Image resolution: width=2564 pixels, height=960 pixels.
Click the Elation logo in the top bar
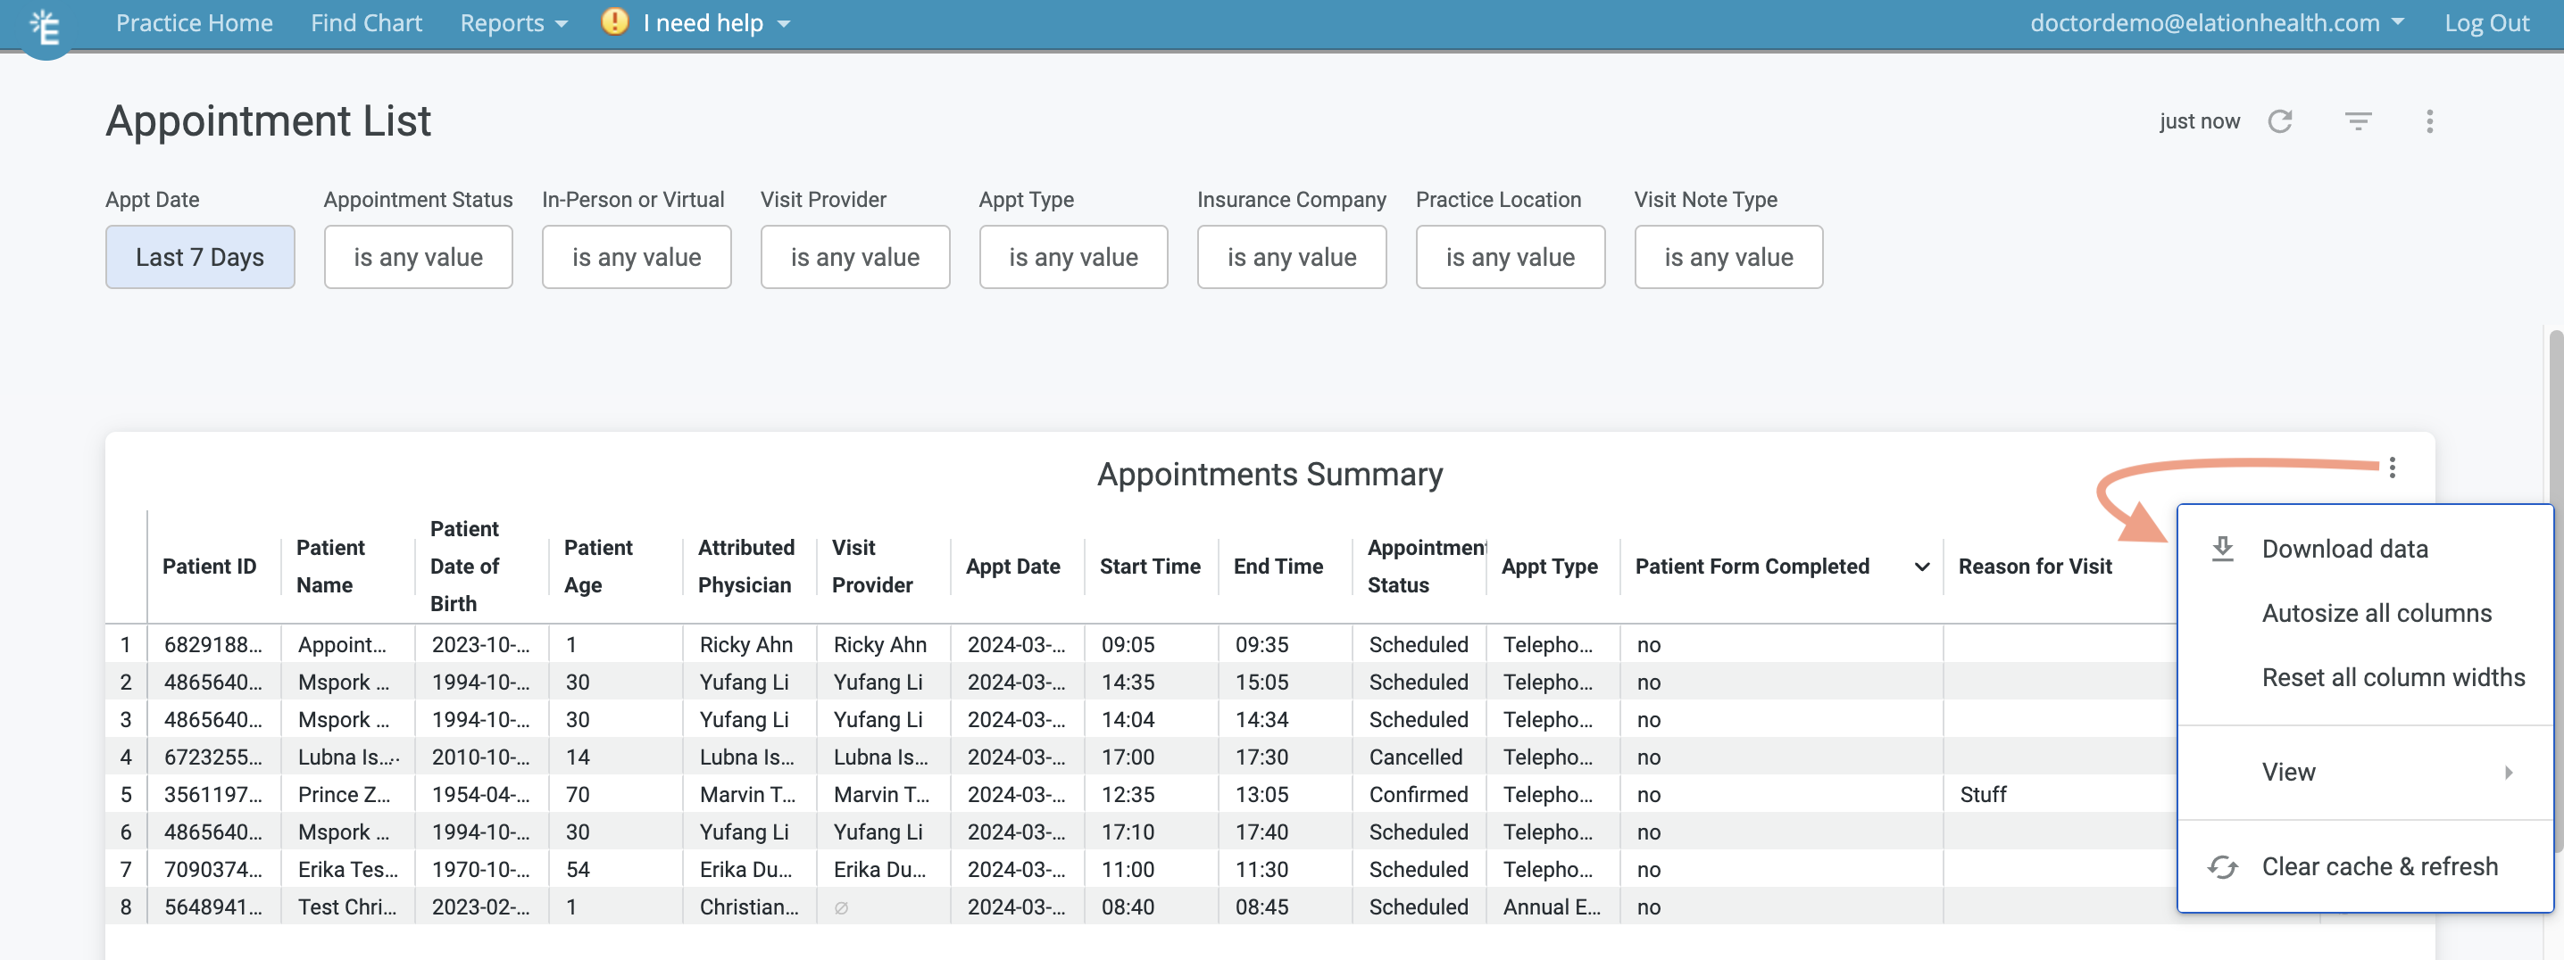(x=45, y=25)
